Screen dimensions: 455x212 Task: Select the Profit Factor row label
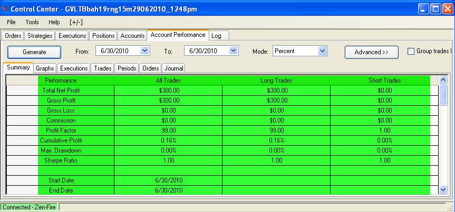coord(61,130)
